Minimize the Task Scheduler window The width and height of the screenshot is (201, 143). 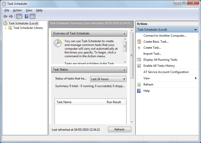177,3
